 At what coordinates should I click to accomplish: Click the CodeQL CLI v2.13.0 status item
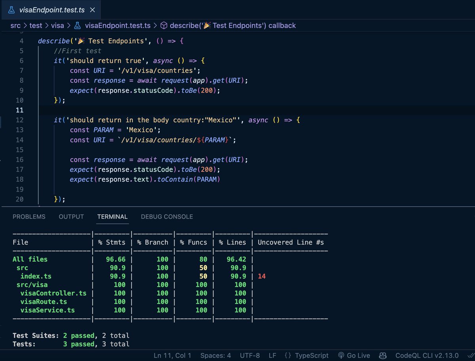tap(427, 355)
